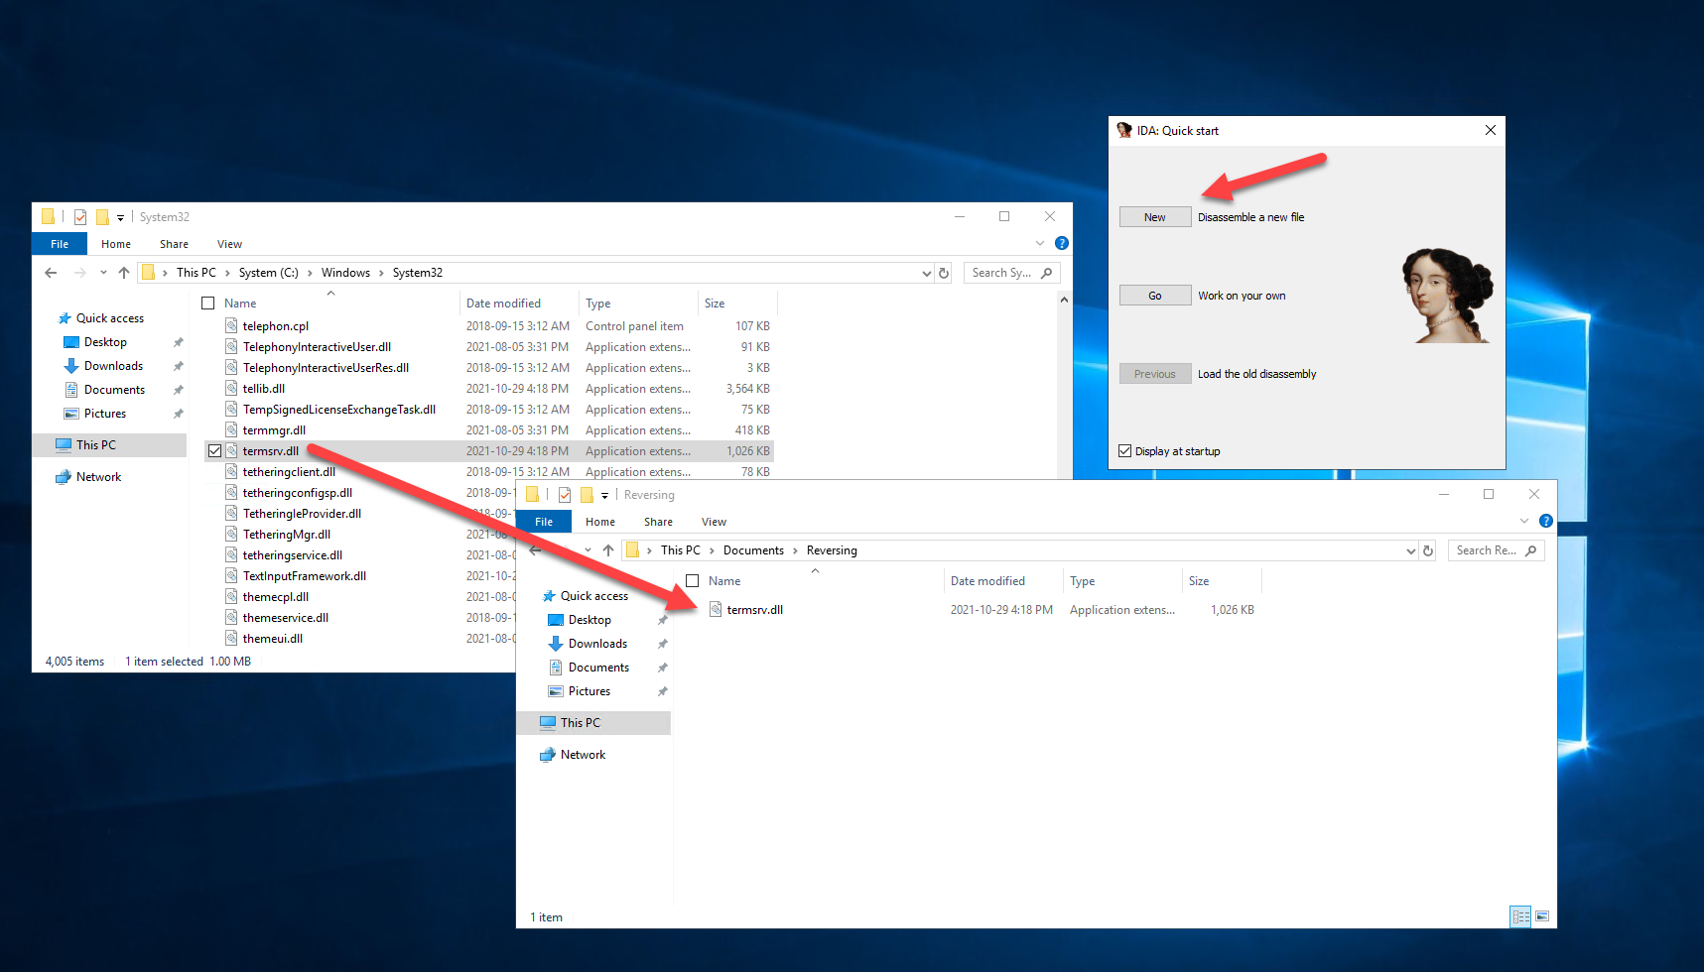Click the back arrow in System32 window

click(x=52, y=273)
